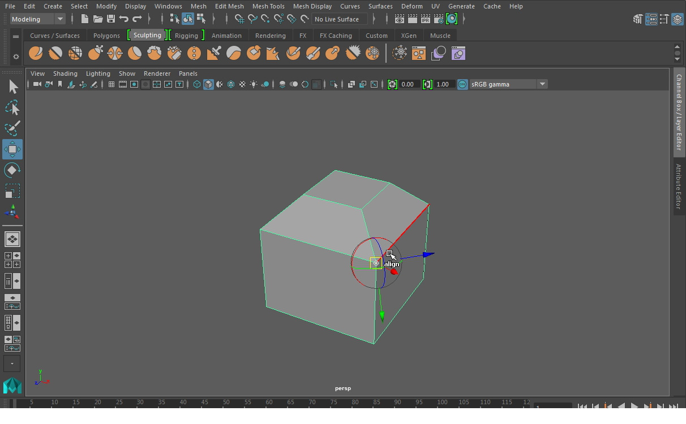Select the Knife sculpting tool

coord(293,53)
